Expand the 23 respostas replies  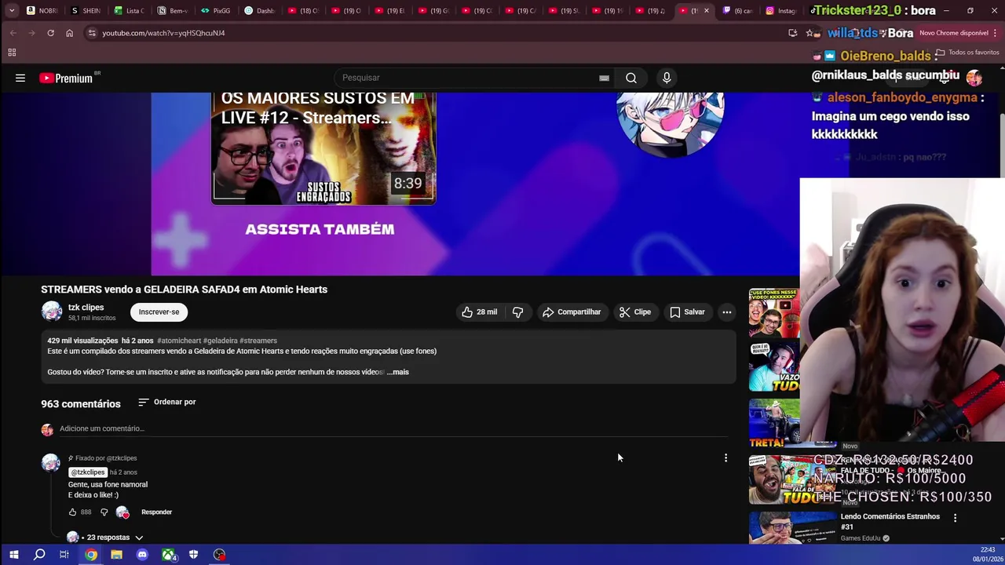tap(108, 538)
